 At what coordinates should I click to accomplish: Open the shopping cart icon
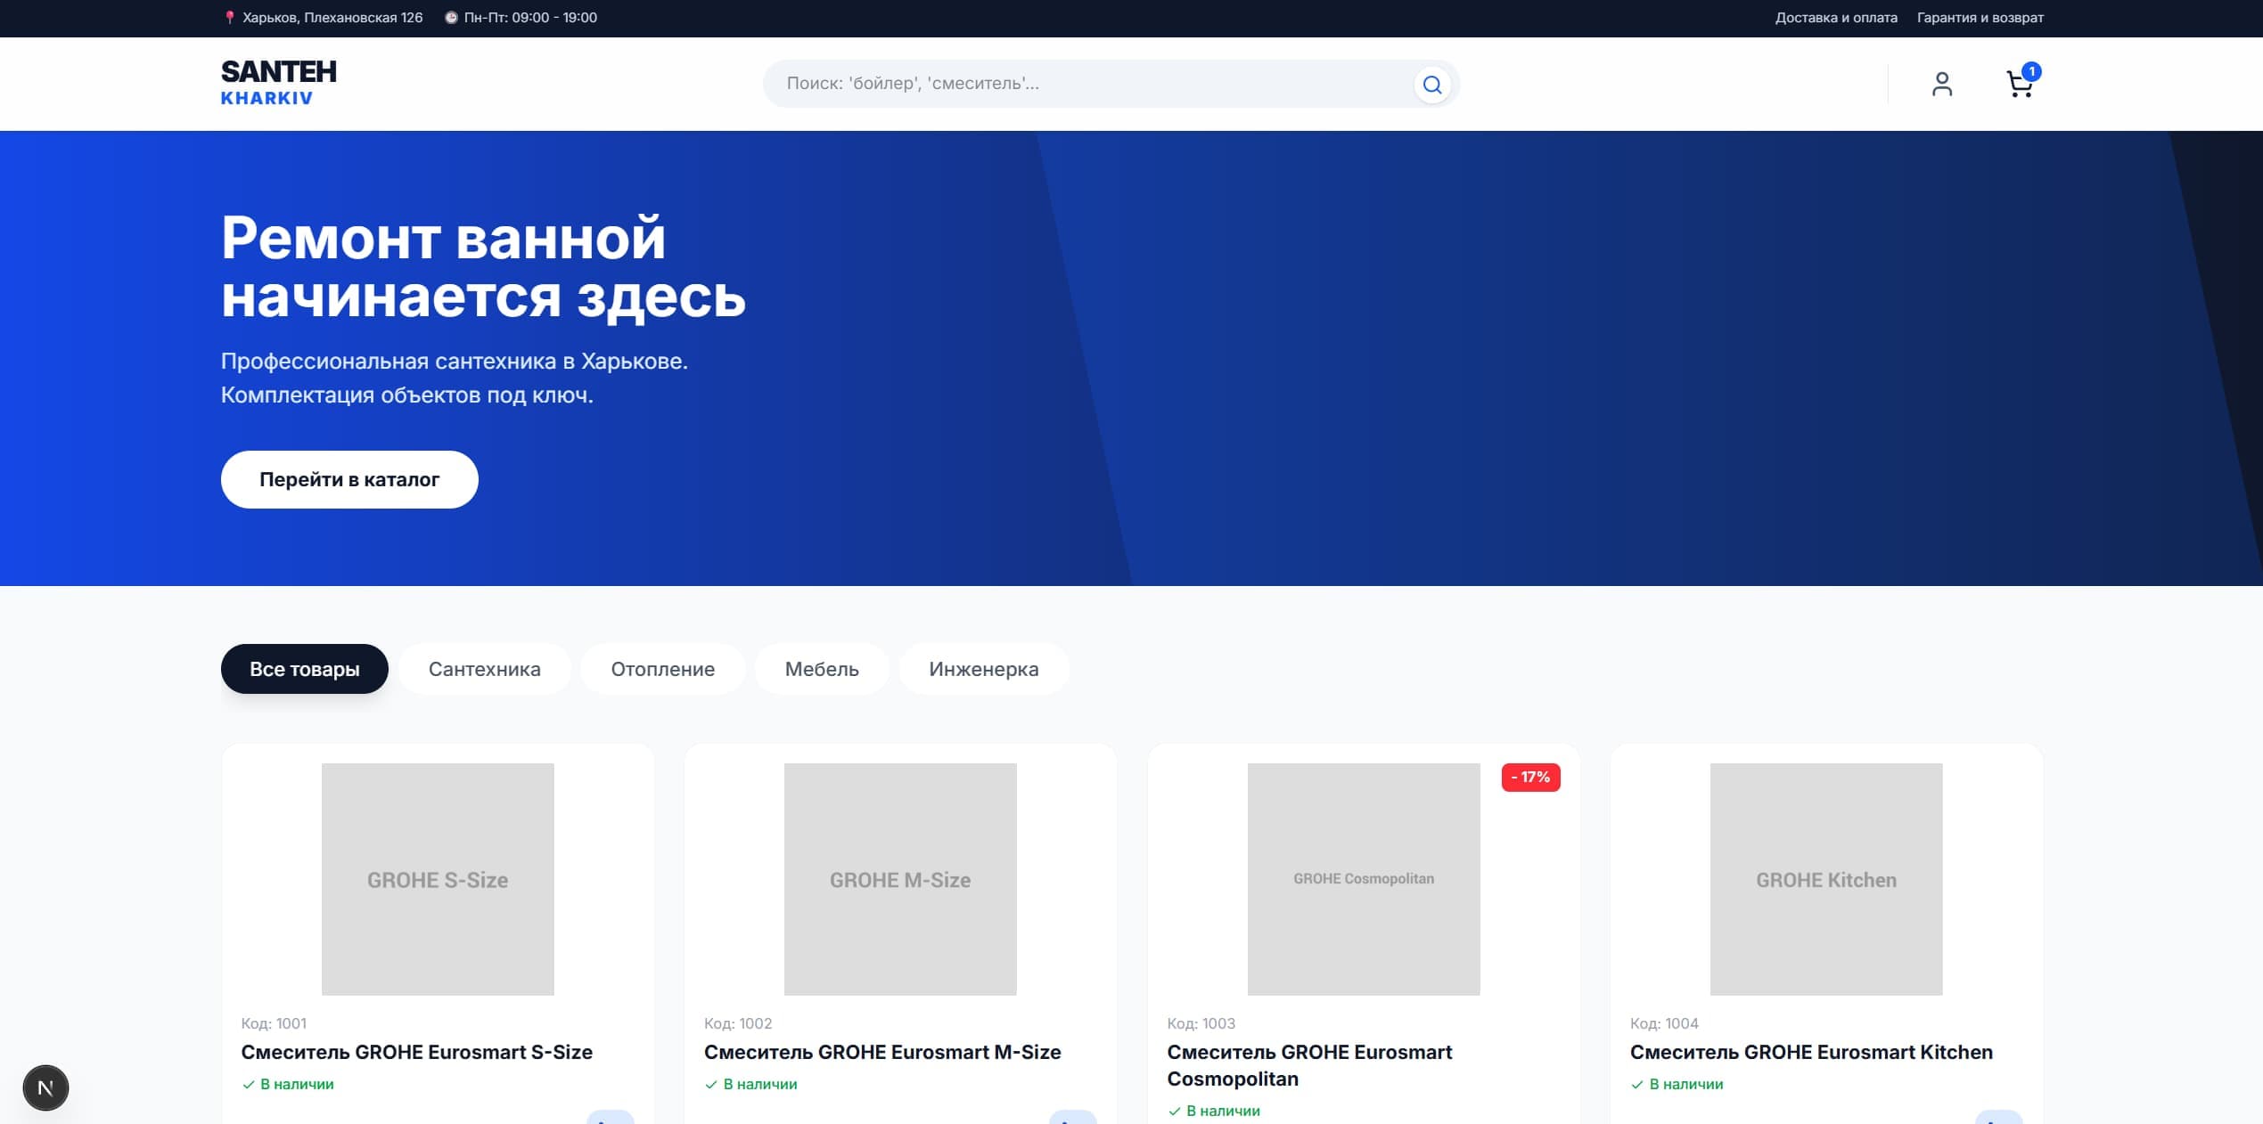click(x=2019, y=85)
